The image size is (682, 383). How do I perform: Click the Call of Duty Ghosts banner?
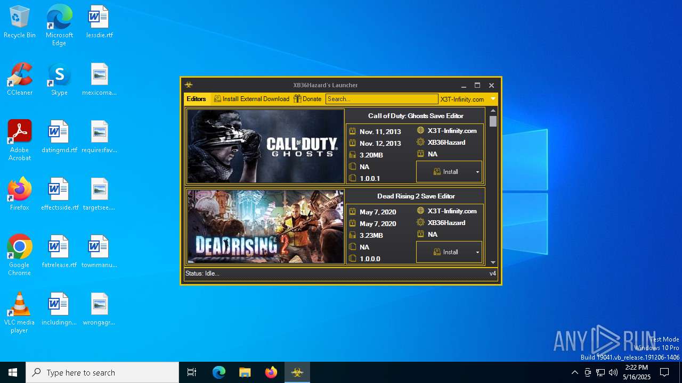(x=265, y=146)
